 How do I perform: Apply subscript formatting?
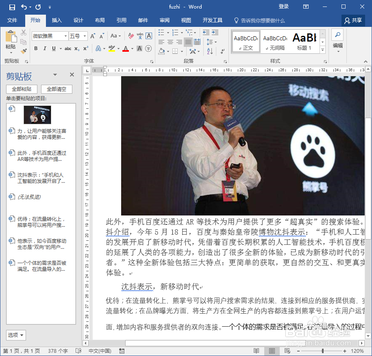(x=77, y=49)
